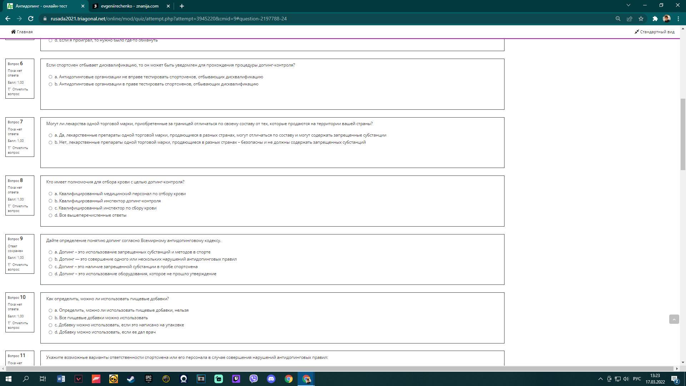Image resolution: width=686 pixels, height=386 pixels.
Task: Select answer b for question 6
Action: coord(50,84)
